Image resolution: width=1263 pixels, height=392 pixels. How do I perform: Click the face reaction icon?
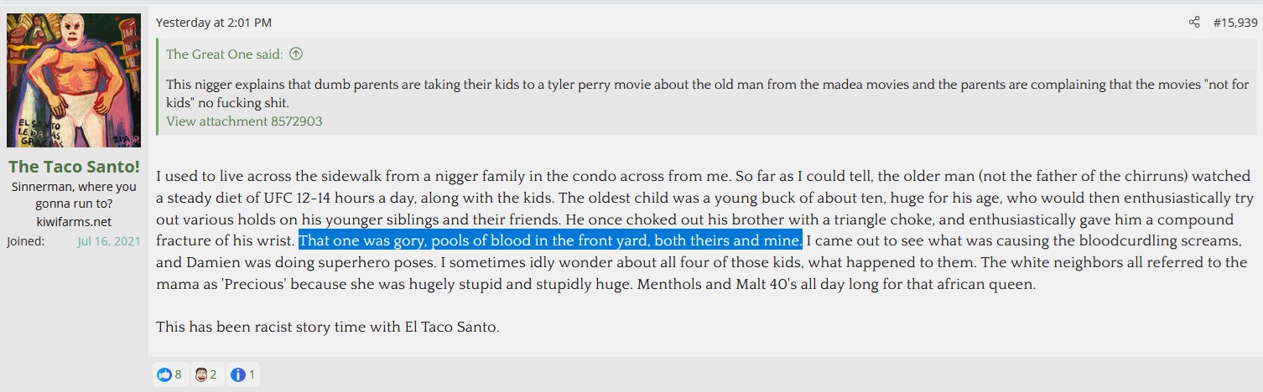point(201,374)
